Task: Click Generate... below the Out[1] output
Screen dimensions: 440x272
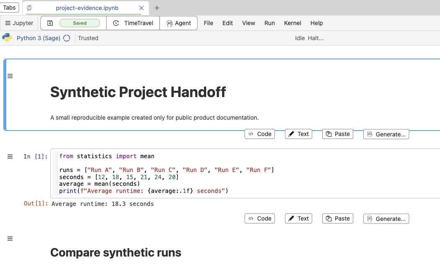Action: [x=386, y=219]
